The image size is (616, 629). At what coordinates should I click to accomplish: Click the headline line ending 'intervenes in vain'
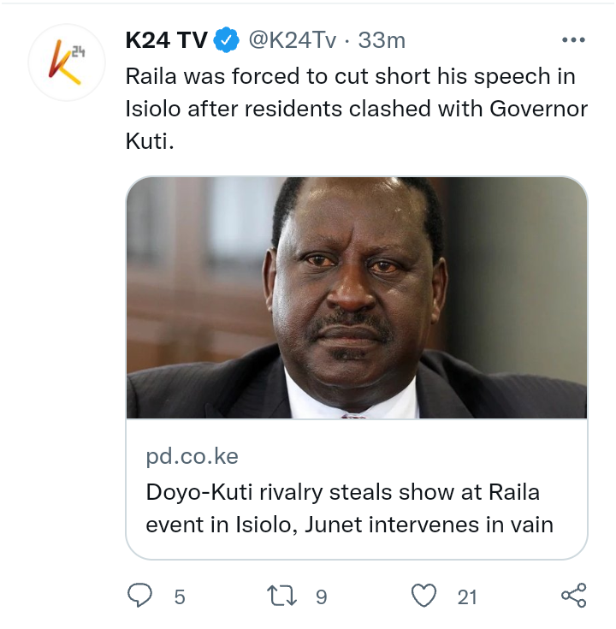pos(349,525)
